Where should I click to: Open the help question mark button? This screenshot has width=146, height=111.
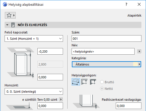pyautogui.click(x=126, y=4)
